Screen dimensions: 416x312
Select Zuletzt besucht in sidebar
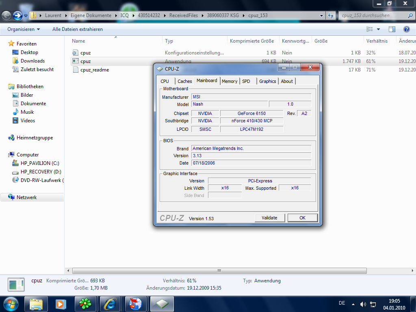click(37, 69)
